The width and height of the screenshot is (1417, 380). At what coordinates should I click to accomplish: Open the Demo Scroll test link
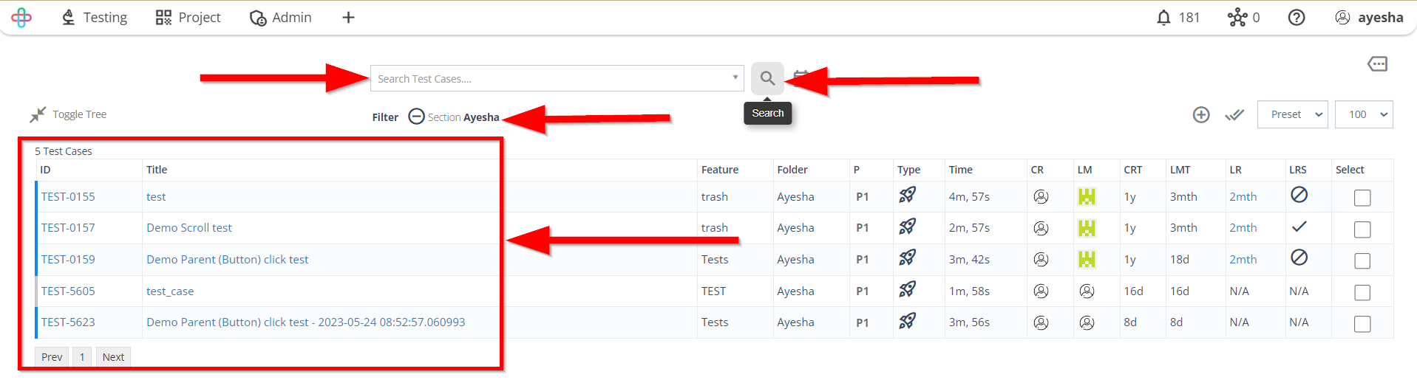point(189,228)
